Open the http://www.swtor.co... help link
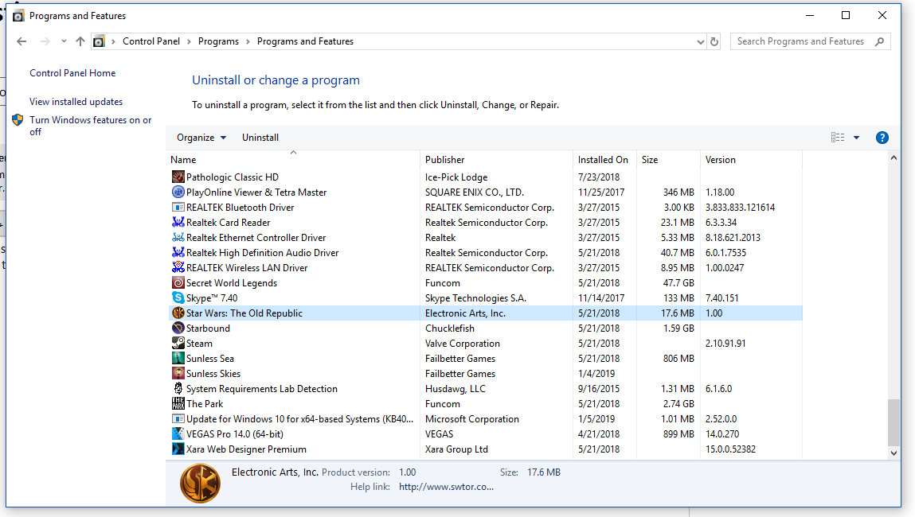This screenshot has width=915, height=517. click(447, 487)
